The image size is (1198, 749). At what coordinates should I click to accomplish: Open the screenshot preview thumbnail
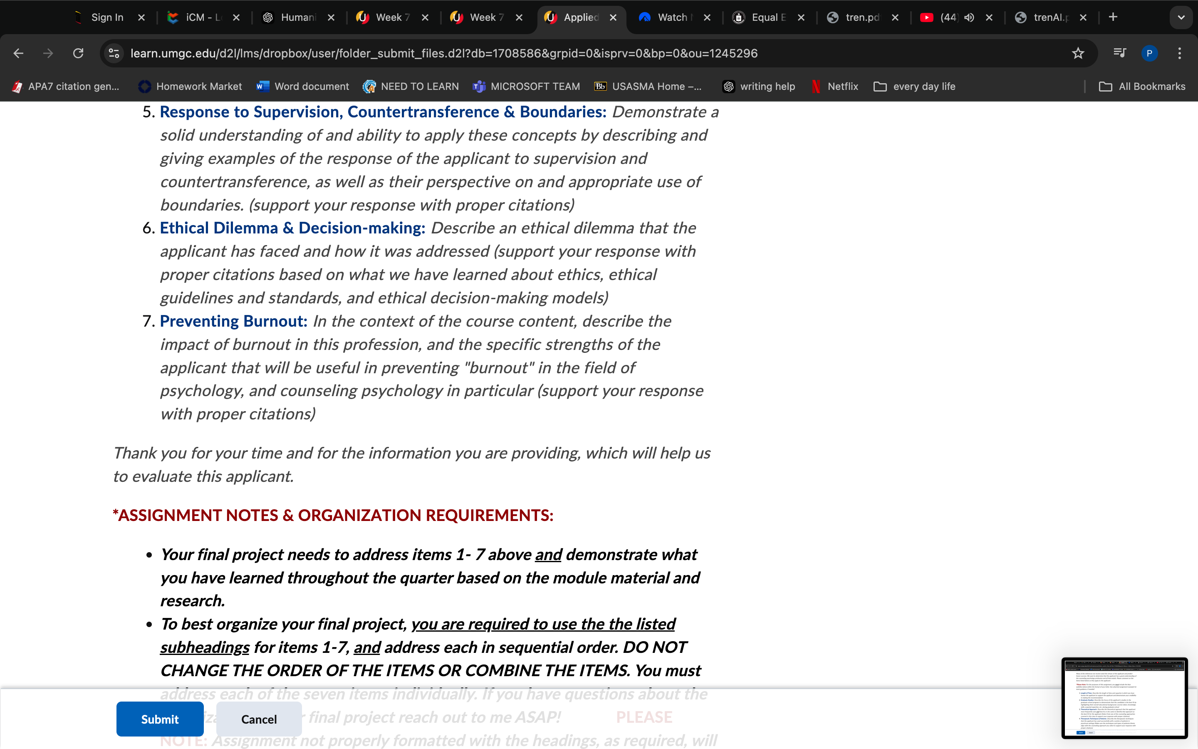pyautogui.click(x=1124, y=698)
